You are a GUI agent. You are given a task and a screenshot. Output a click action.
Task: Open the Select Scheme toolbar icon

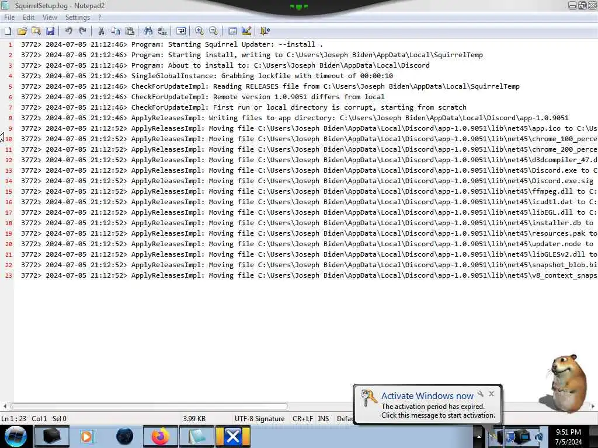click(232, 32)
